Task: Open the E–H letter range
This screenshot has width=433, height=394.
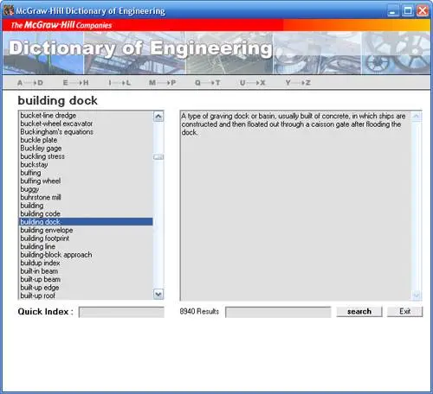Action: [x=76, y=83]
